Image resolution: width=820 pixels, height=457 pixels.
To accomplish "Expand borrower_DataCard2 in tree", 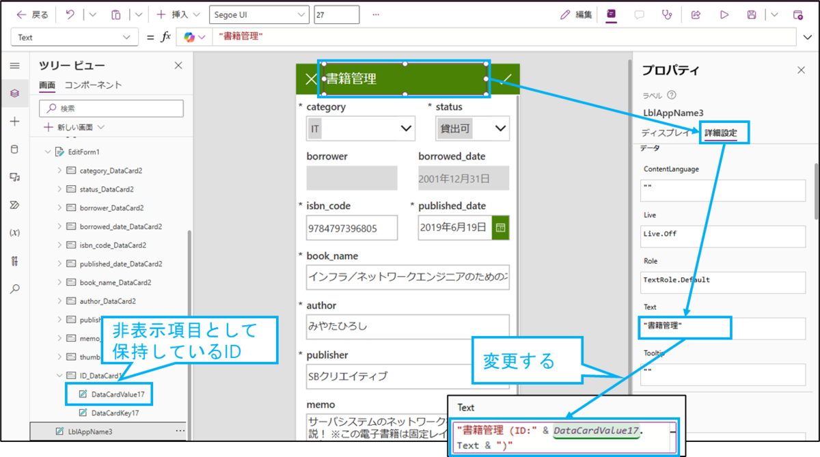I will (x=59, y=208).
